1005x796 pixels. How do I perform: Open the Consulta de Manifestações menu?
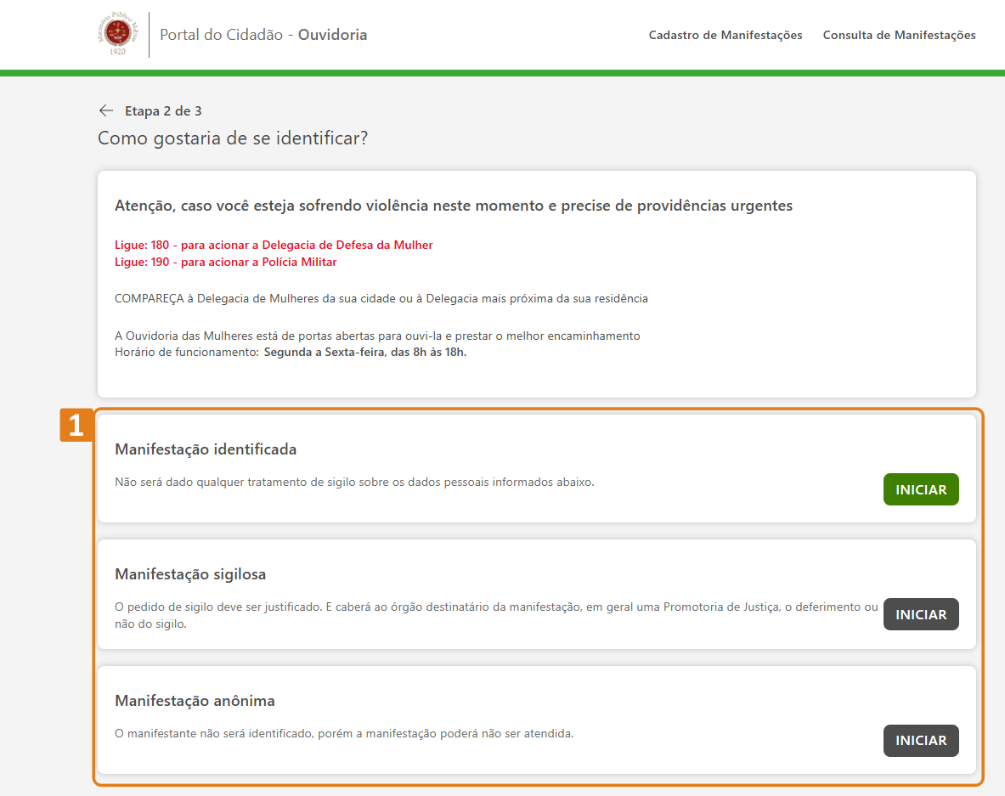coord(899,35)
